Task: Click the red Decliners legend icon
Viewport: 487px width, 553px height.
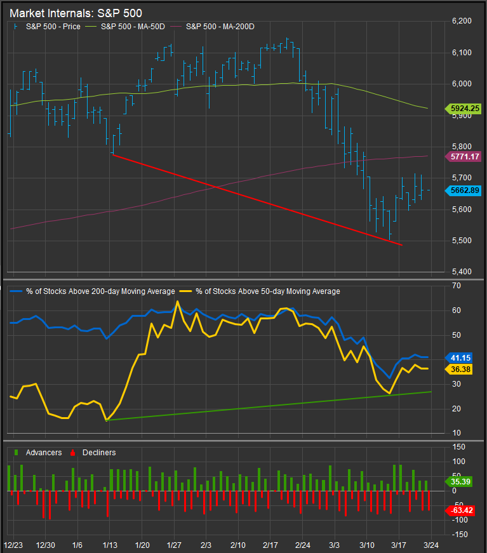Action: click(x=72, y=453)
